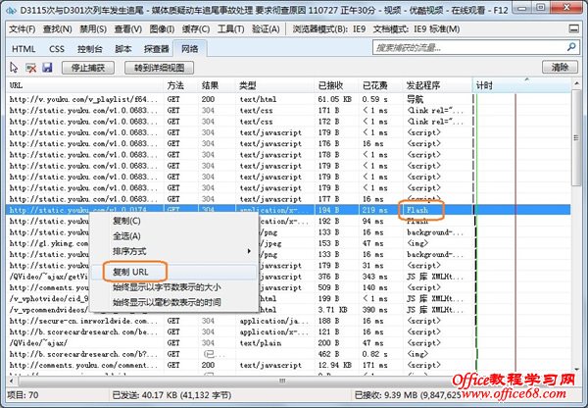Open the 文档模式: IE9 标准(M) menu
The width and height of the screenshot is (588, 408).
[416, 28]
